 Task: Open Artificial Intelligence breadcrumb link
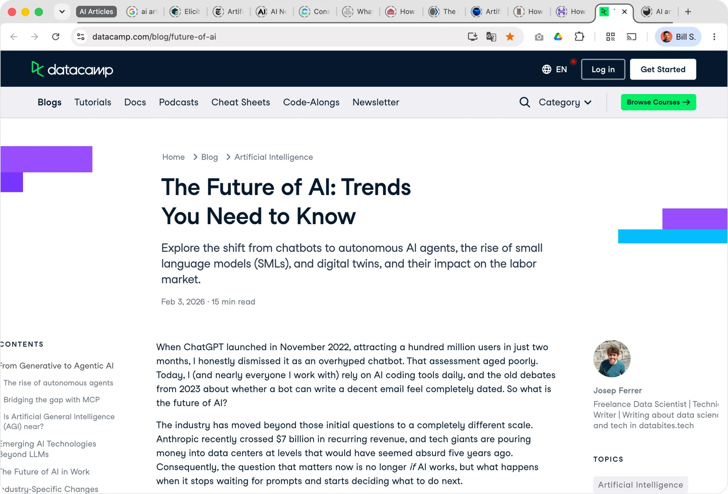274,157
